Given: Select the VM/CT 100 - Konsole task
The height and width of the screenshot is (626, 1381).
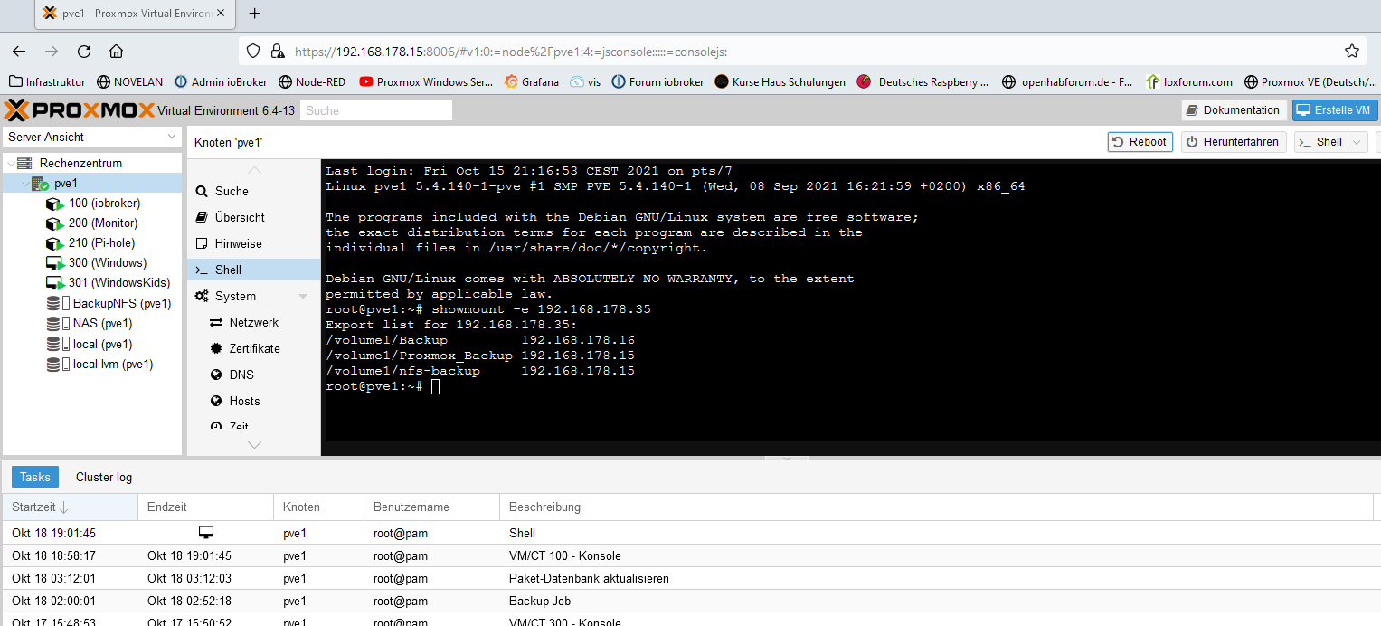Looking at the screenshot, I should coord(690,555).
